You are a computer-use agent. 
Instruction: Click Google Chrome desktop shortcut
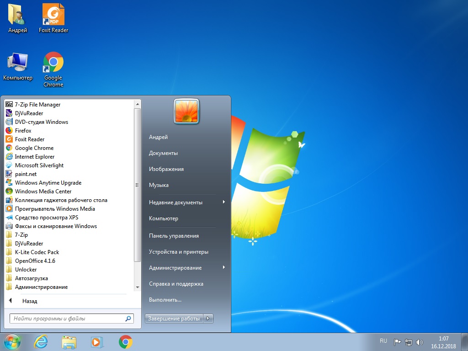pos(53,69)
